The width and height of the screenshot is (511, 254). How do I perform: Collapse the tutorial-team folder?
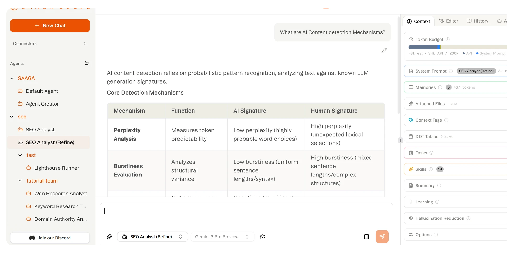click(x=20, y=181)
